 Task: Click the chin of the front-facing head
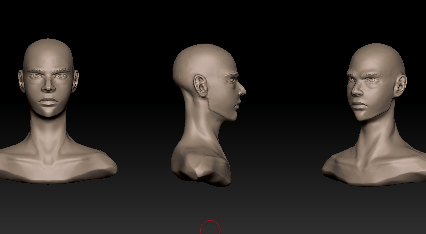tap(49, 112)
